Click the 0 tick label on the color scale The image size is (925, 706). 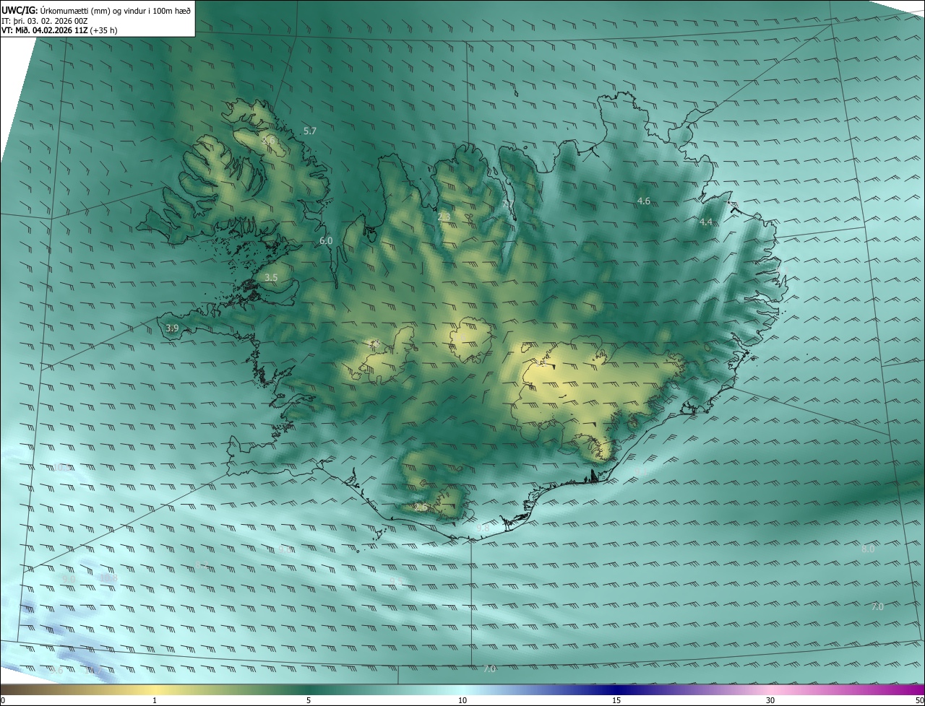3,701
